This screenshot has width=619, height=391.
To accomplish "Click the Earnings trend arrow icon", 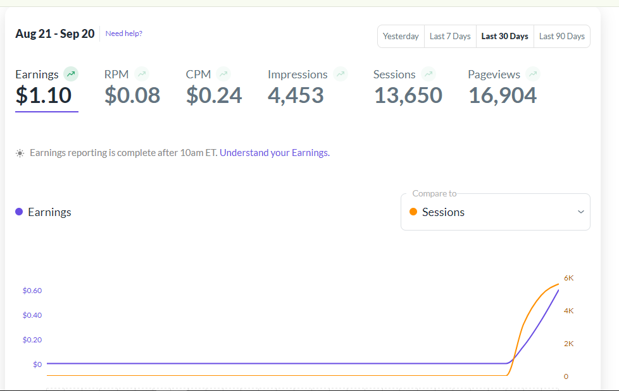I will pyautogui.click(x=71, y=75).
